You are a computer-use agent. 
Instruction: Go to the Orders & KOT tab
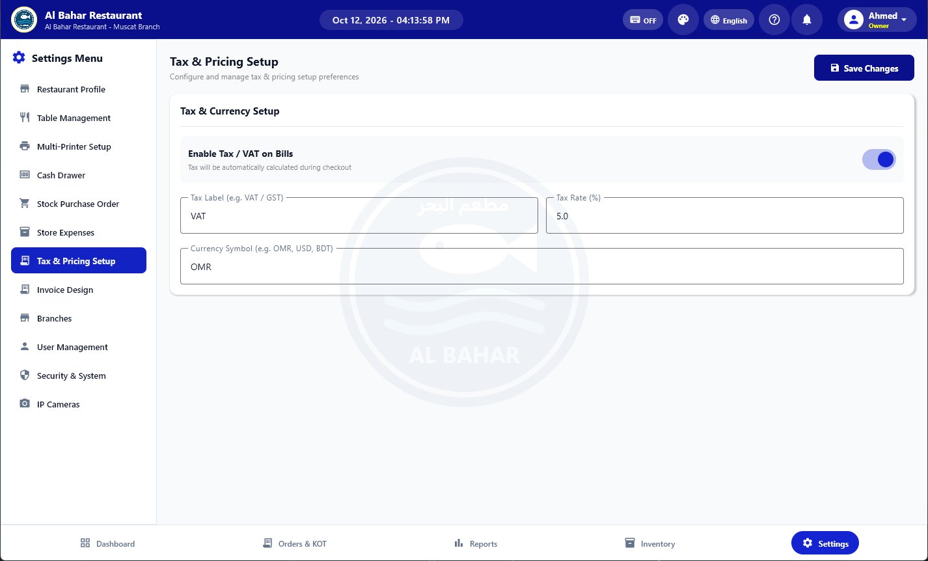coord(294,543)
